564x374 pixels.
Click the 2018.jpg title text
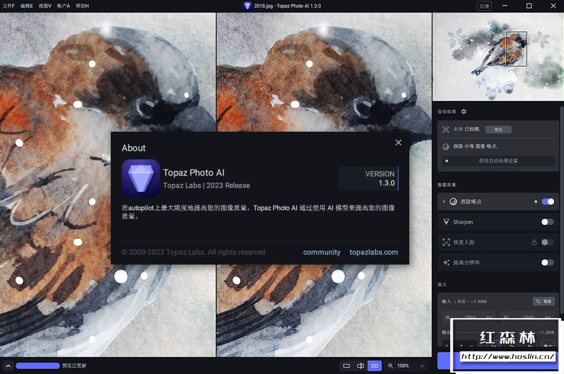tap(287, 6)
